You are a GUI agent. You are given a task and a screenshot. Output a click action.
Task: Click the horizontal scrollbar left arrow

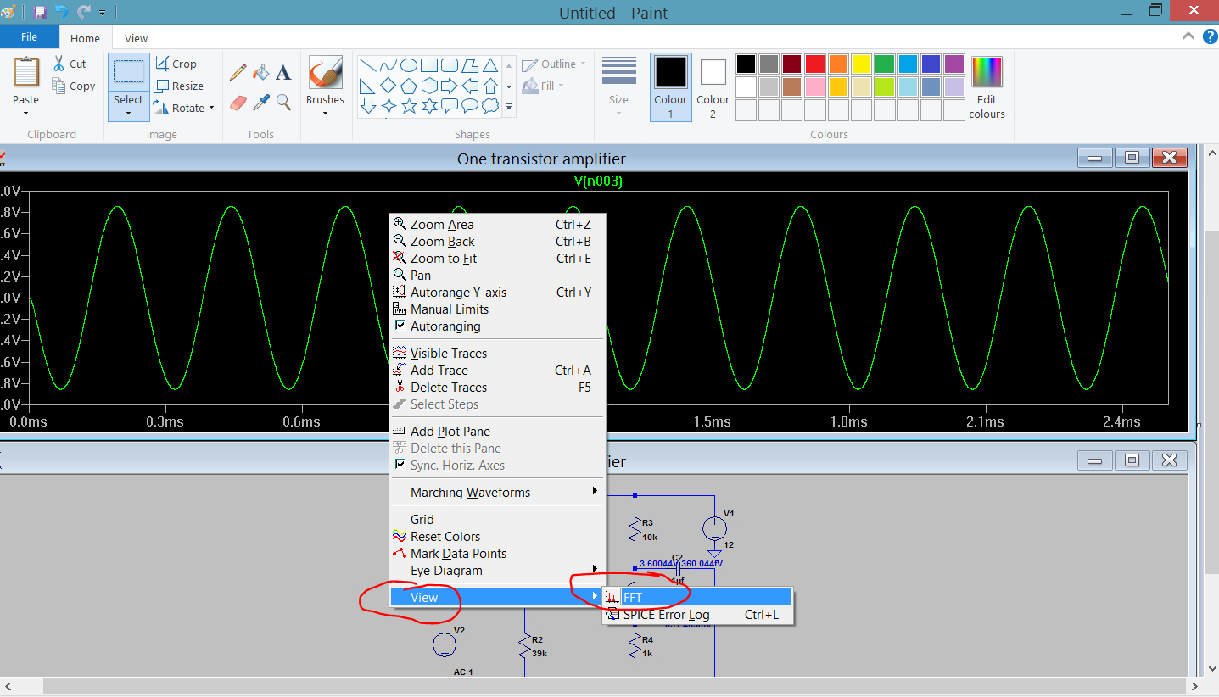pyautogui.click(x=8, y=687)
